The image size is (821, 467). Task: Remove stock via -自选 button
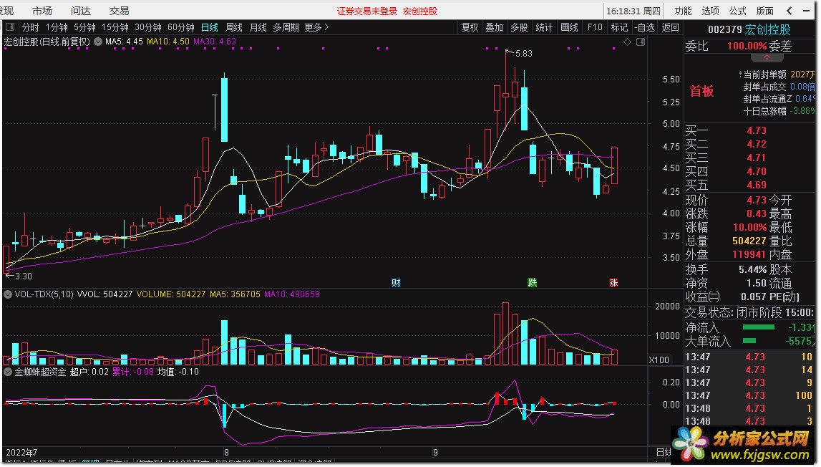click(645, 27)
